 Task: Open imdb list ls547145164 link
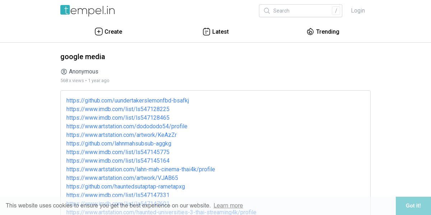tap(118, 161)
